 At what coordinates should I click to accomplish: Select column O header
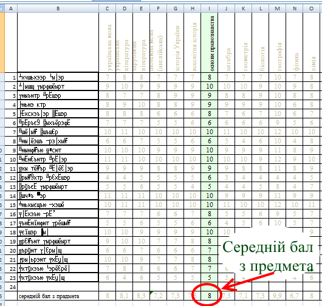311,8
